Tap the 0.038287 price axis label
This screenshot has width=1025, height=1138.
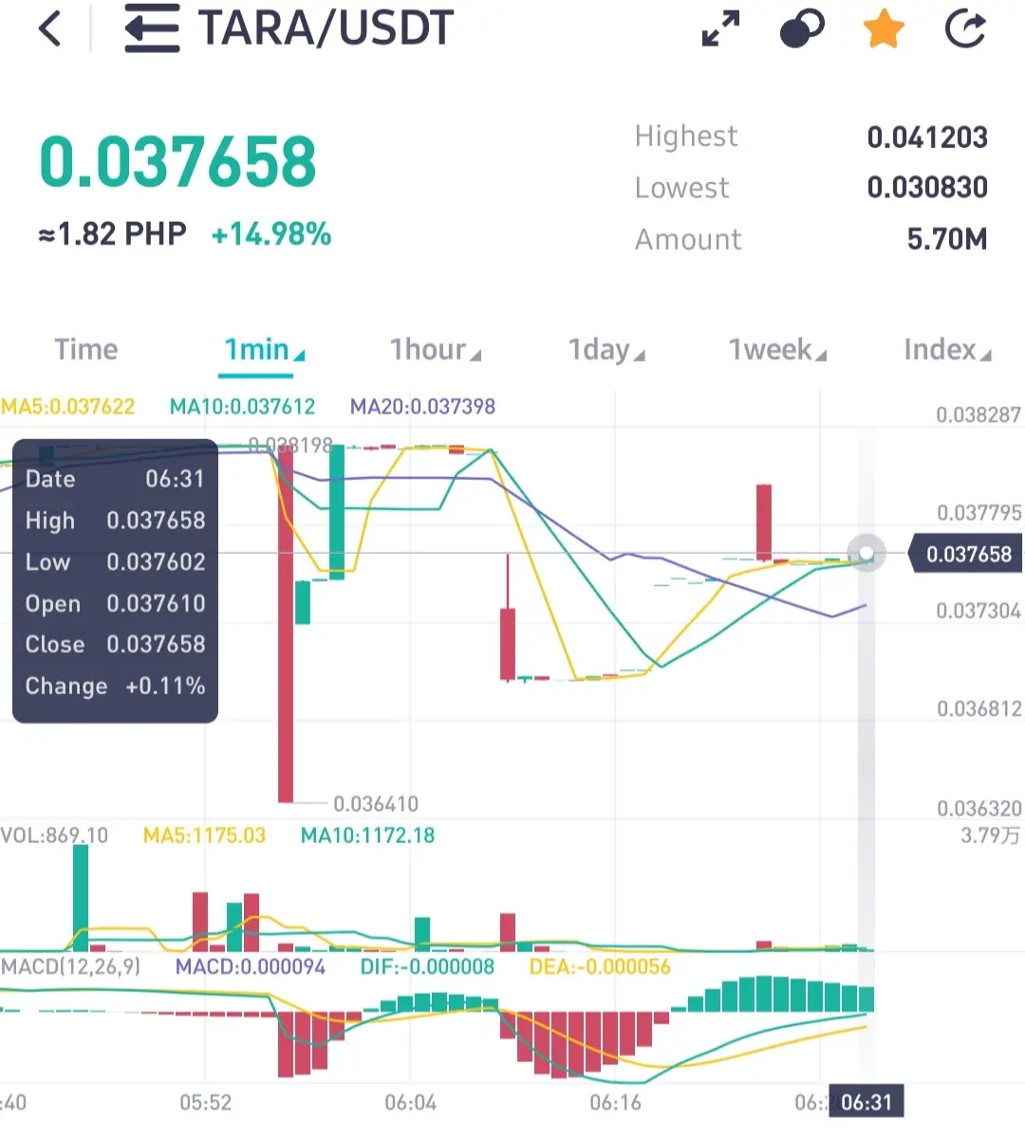[978, 414]
